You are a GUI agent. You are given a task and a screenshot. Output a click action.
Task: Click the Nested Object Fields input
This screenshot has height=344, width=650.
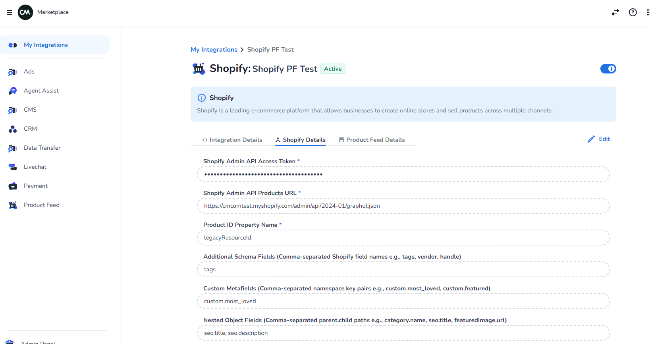click(403, 333)
